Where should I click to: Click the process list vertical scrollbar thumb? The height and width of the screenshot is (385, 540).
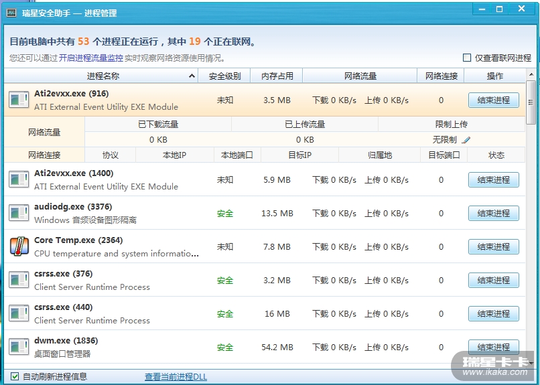click(x=531, y=102)
